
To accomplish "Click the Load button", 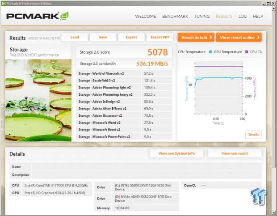I will [74, 38].
